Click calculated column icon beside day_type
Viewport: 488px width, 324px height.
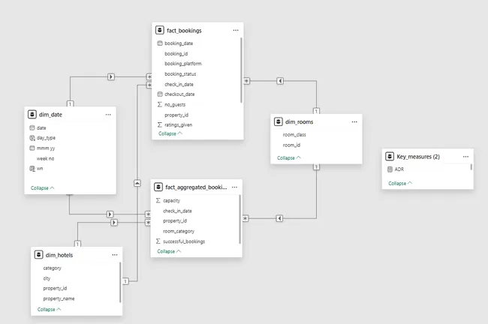tap(32, 138)
